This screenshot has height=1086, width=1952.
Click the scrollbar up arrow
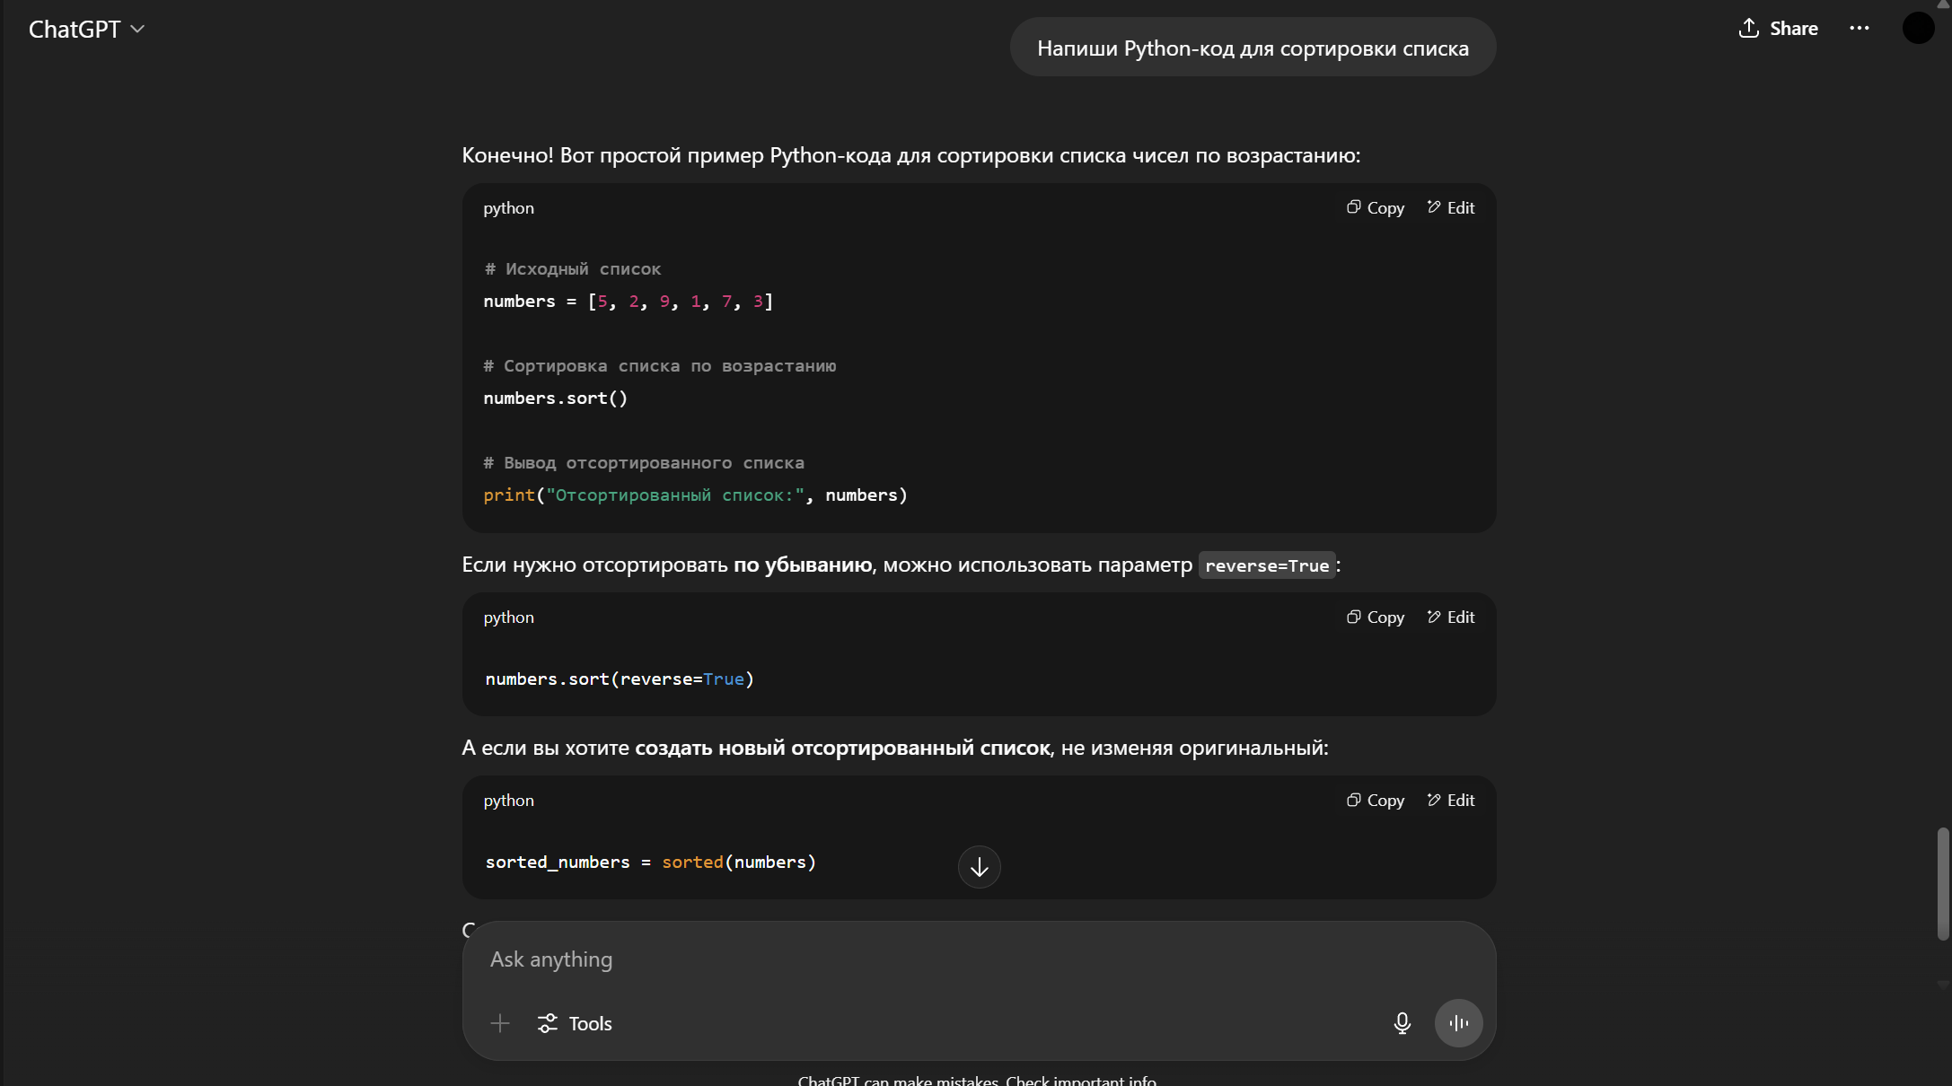point(1943,5)
